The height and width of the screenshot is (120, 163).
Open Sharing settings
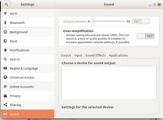tap(28, 105)
